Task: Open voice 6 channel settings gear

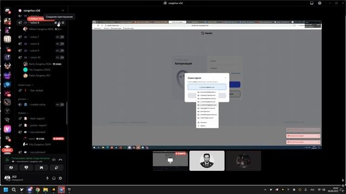Action: [x=63, y=23]
